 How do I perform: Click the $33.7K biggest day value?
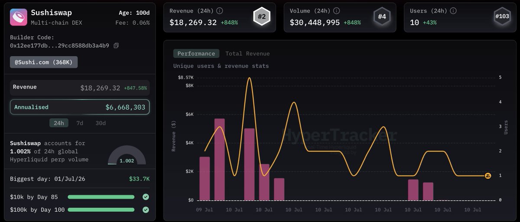[x=140, y=179]
